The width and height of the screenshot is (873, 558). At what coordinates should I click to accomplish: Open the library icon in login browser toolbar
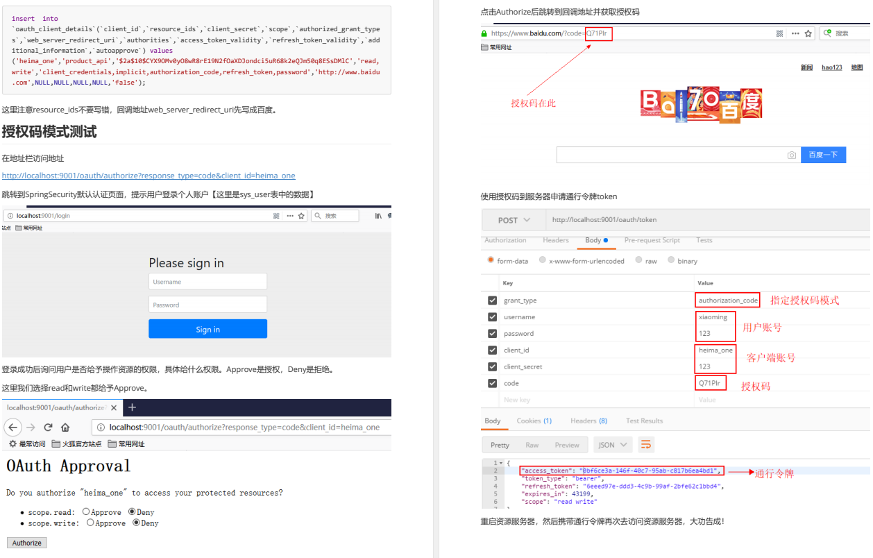point(378,216)
